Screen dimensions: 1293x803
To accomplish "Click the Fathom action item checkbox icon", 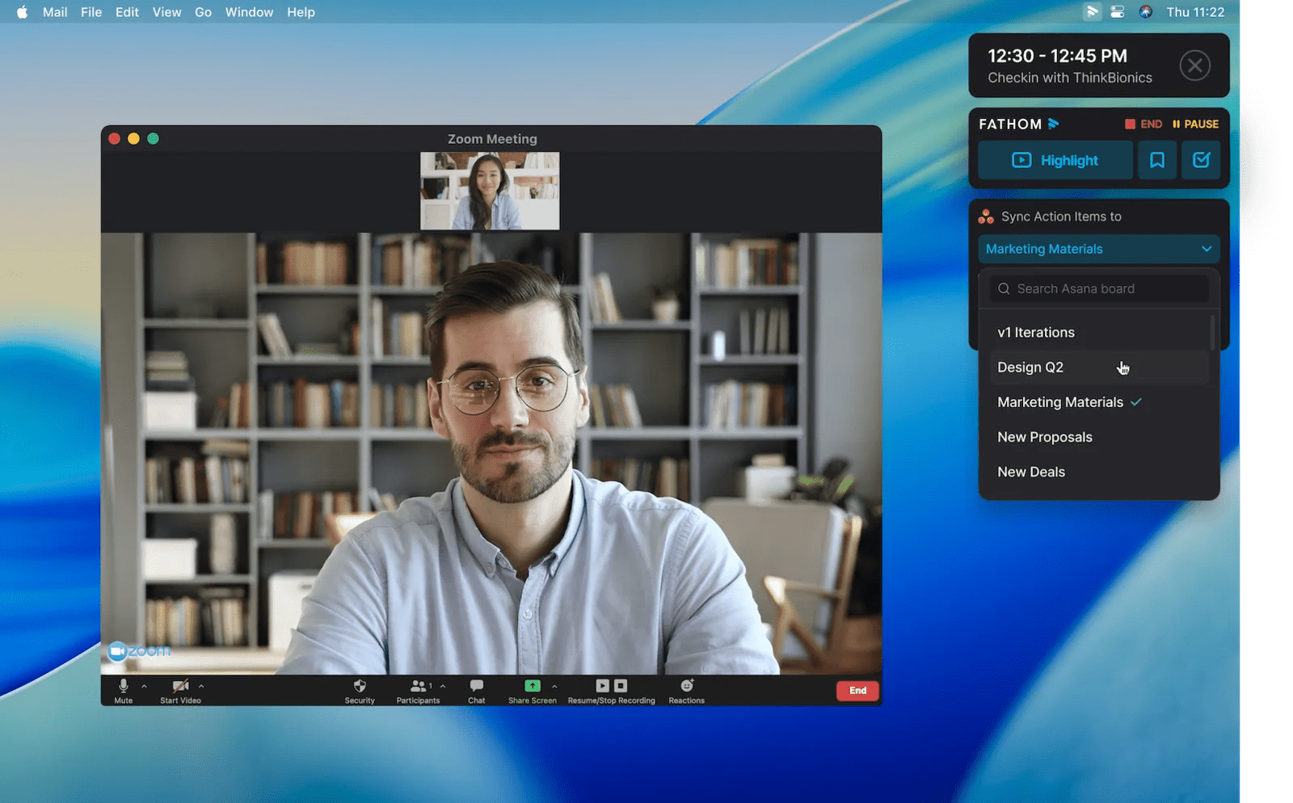I will tap(1201, 160).
